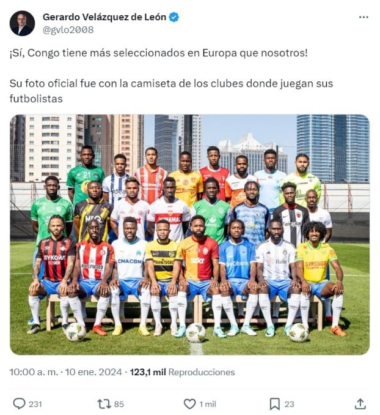Click the blue verified badge

[174, 17]
